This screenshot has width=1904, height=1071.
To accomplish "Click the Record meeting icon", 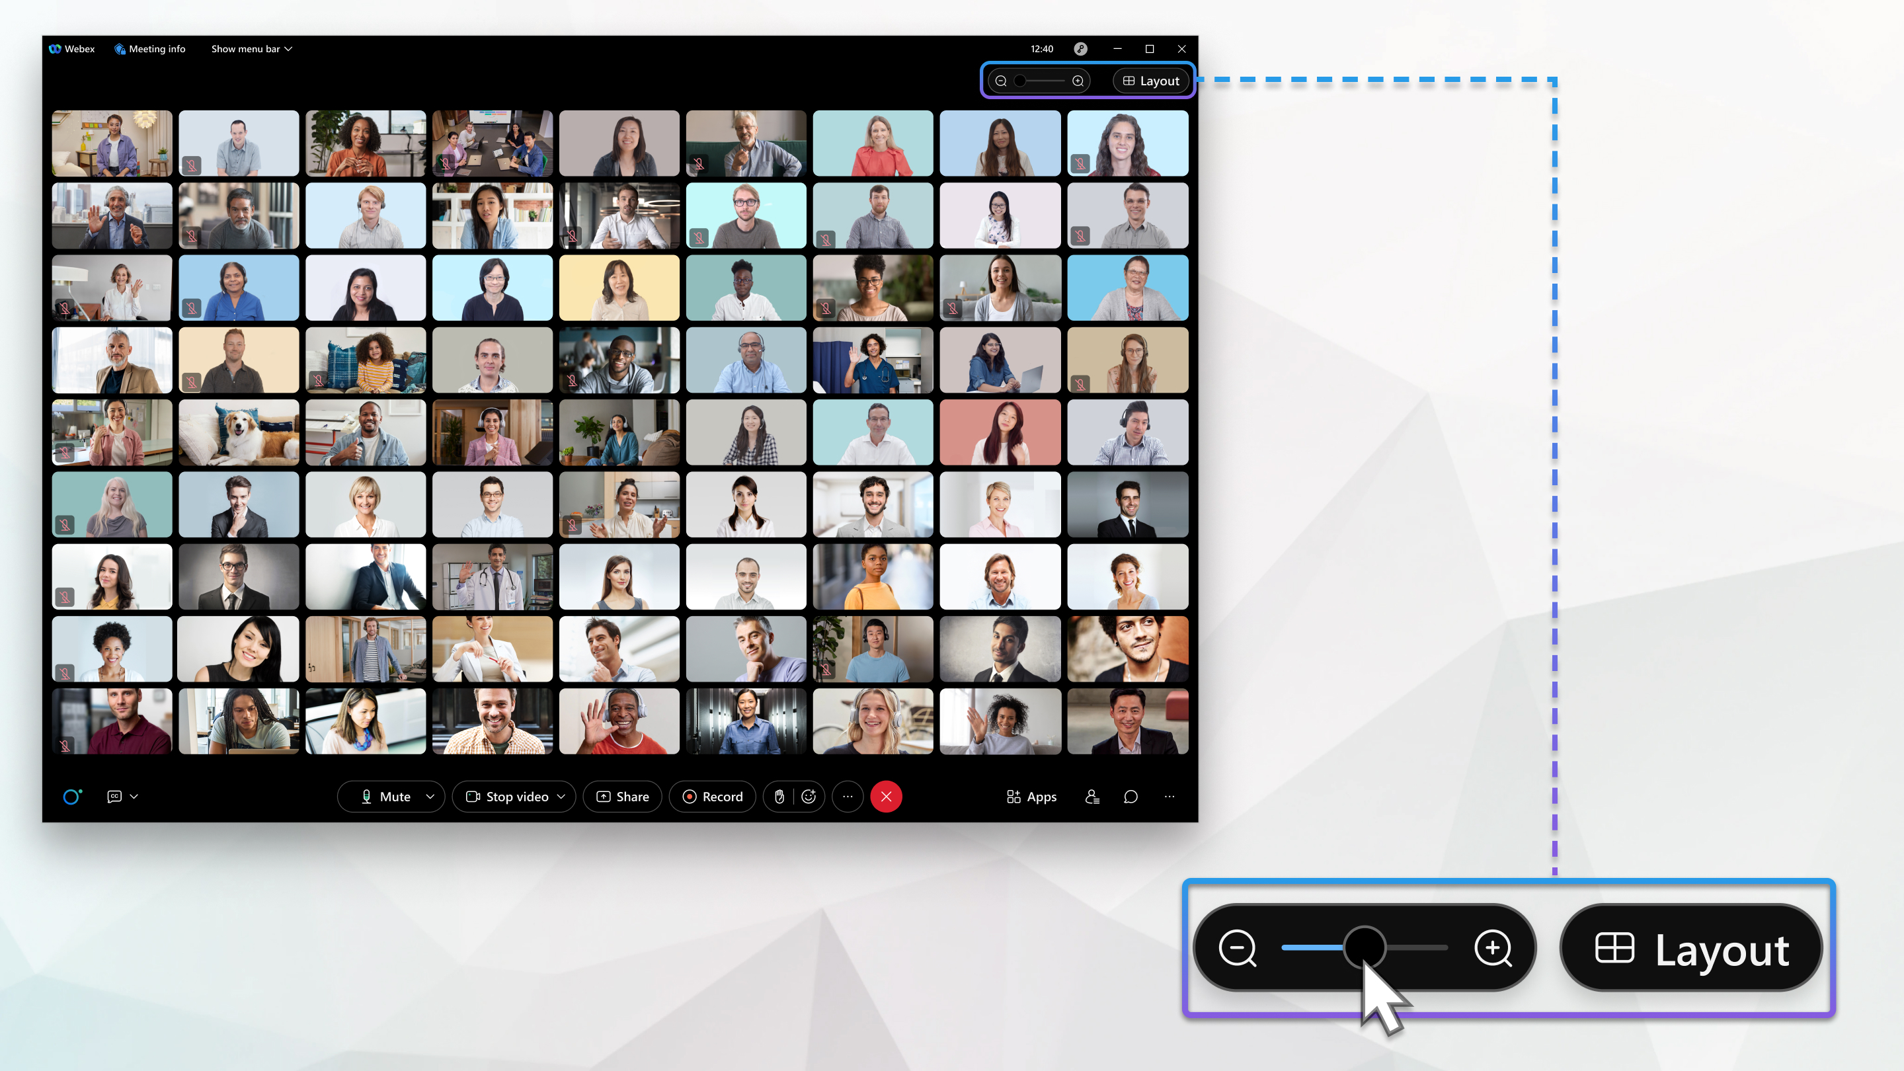I will pyautogui.click(x=714, y=797).
